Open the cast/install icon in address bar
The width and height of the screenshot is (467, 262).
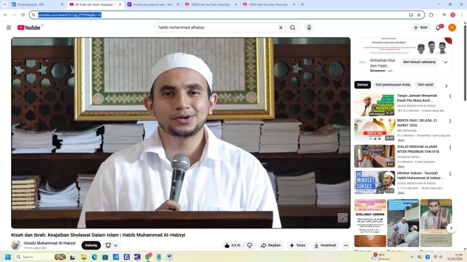point(411,15)
